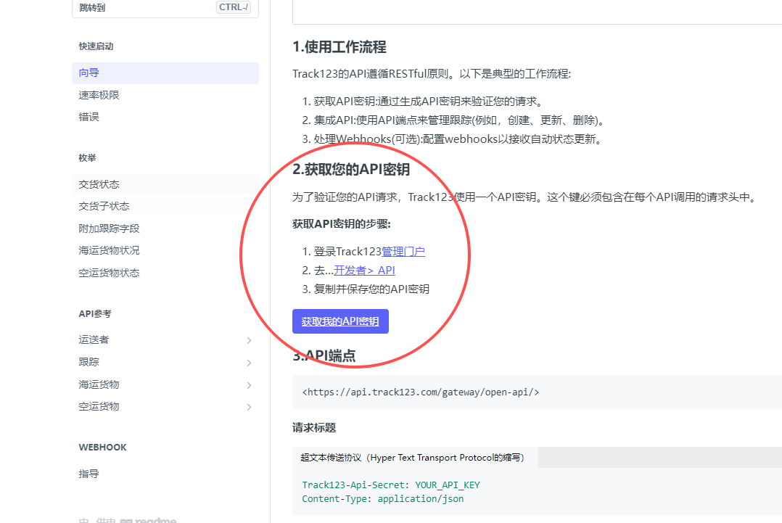Select the 超文本传送协议 code tab
Viewport: 782px width, 523px height.
(x=414, y=458)
